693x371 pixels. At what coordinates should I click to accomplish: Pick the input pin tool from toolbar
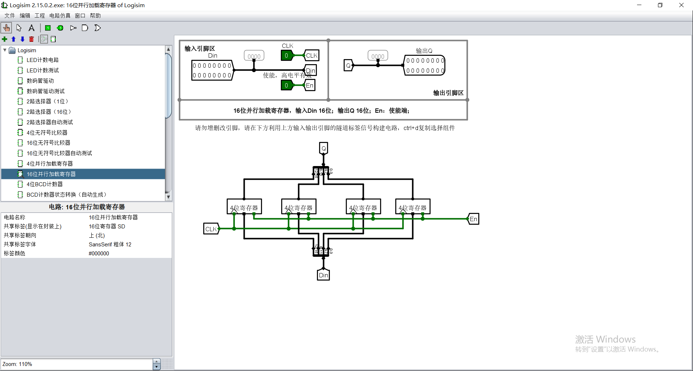pos(48,28)
